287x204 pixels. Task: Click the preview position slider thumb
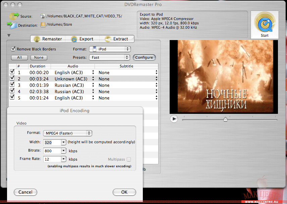225,119
